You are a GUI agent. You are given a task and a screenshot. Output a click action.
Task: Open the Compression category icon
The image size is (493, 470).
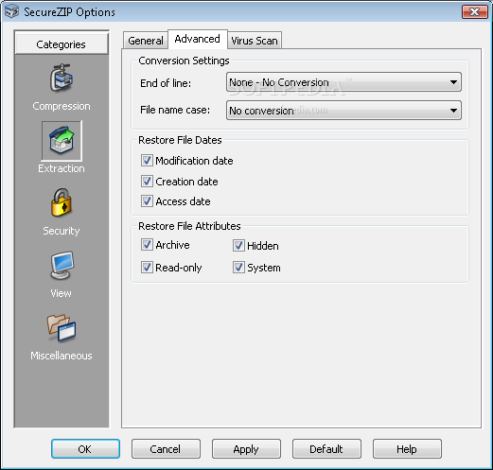click(x=62, y=78)
